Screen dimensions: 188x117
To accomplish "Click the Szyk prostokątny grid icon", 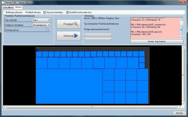I will click(45, 13).
